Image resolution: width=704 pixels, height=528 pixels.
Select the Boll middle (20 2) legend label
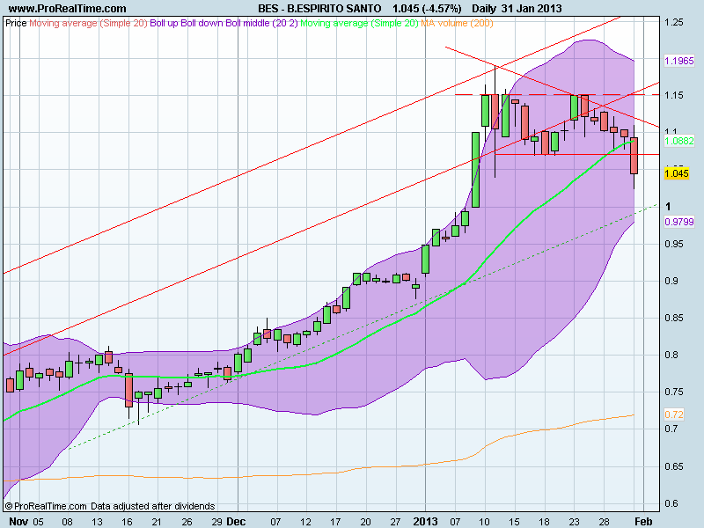(261, 23)
